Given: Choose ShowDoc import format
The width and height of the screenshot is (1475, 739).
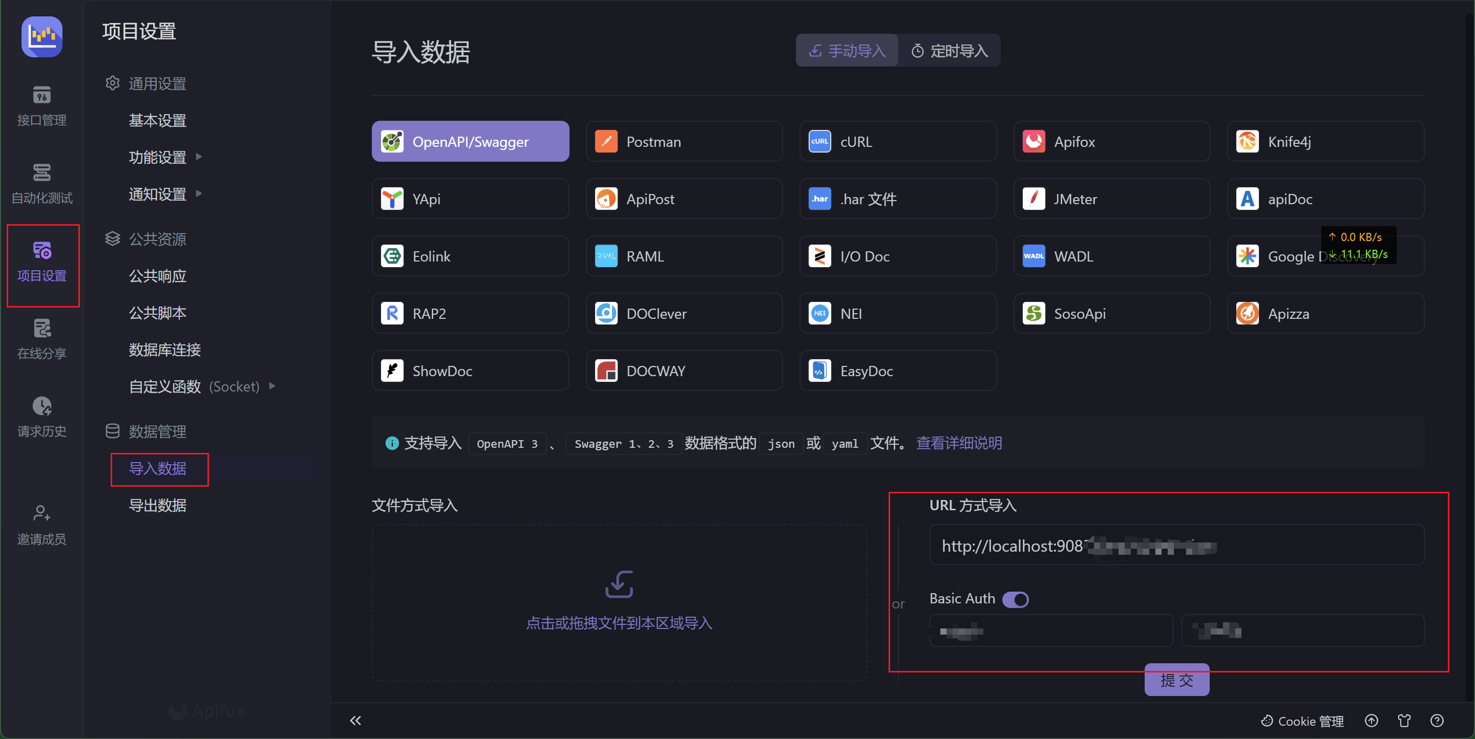Looking at the screenshot, I should pyautogui.click(x=470, y=370).
